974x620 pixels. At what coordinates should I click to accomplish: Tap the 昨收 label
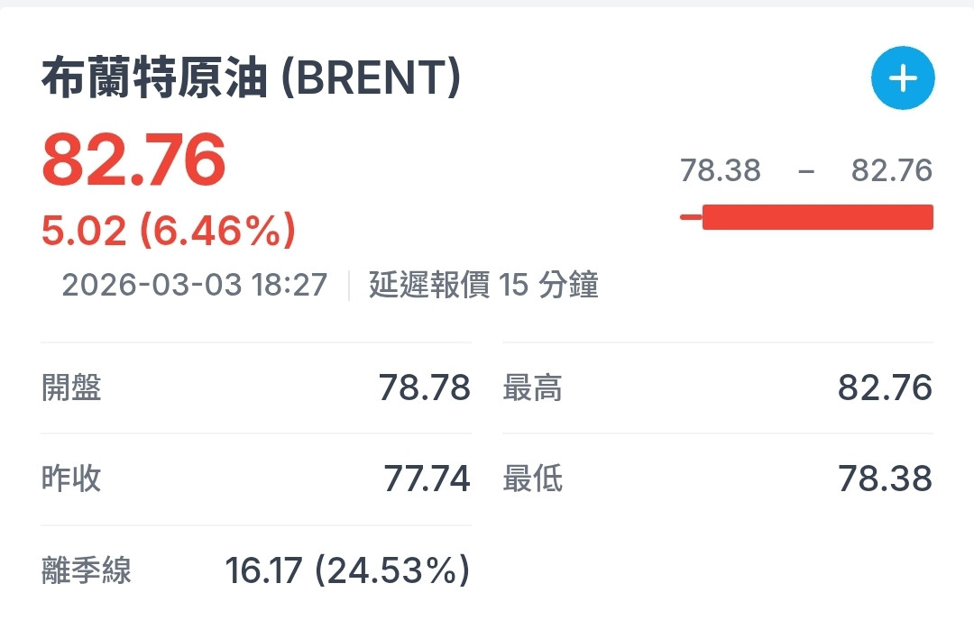pyautogui.click(x=72, y=479)
